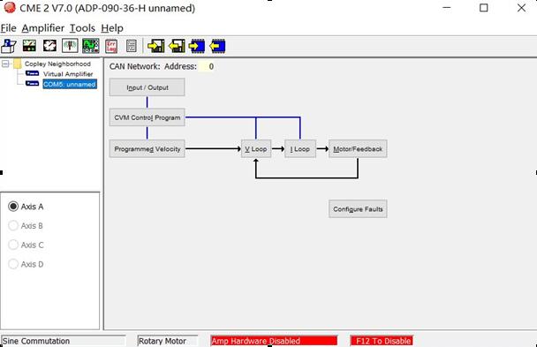Click the F12 To Disable status indicator
The height and width of the screenshot is (347, 537).
click(382, 341)
